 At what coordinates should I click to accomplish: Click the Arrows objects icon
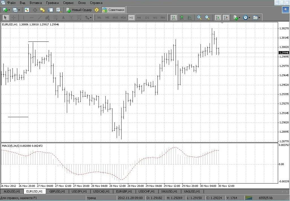click(x=87, y=18)
